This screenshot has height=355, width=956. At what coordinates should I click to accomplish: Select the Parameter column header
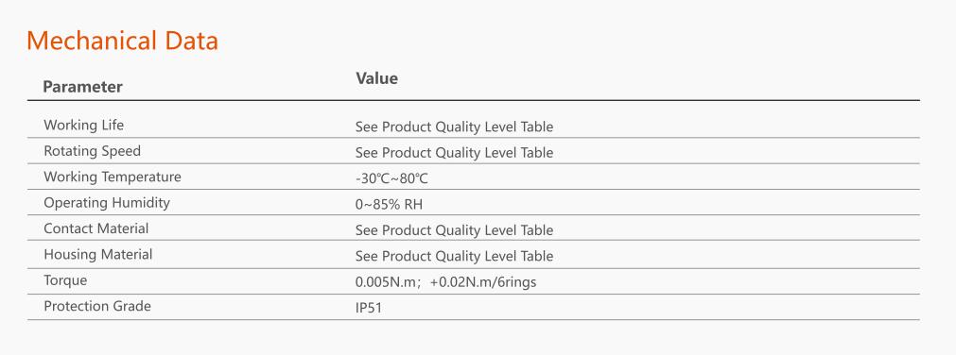click(83, 87)
